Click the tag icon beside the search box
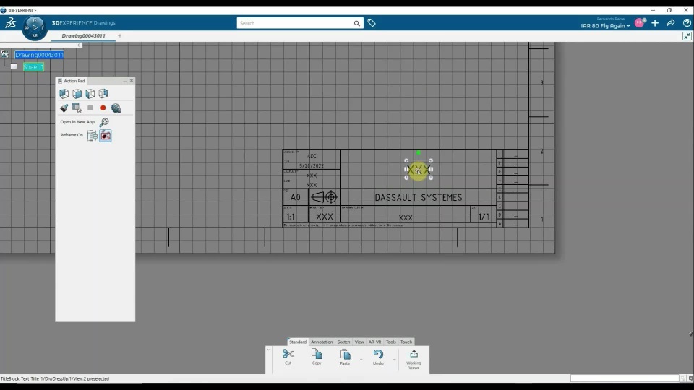The image size is (694, 390). tap(372, 23)
